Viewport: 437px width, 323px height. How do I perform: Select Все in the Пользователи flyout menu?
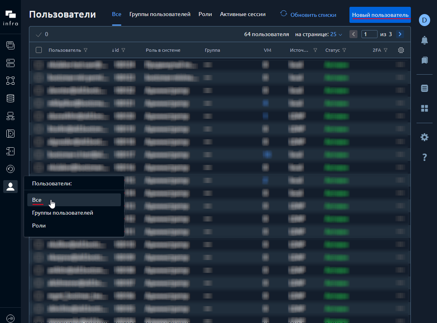[x=74, y=200]
